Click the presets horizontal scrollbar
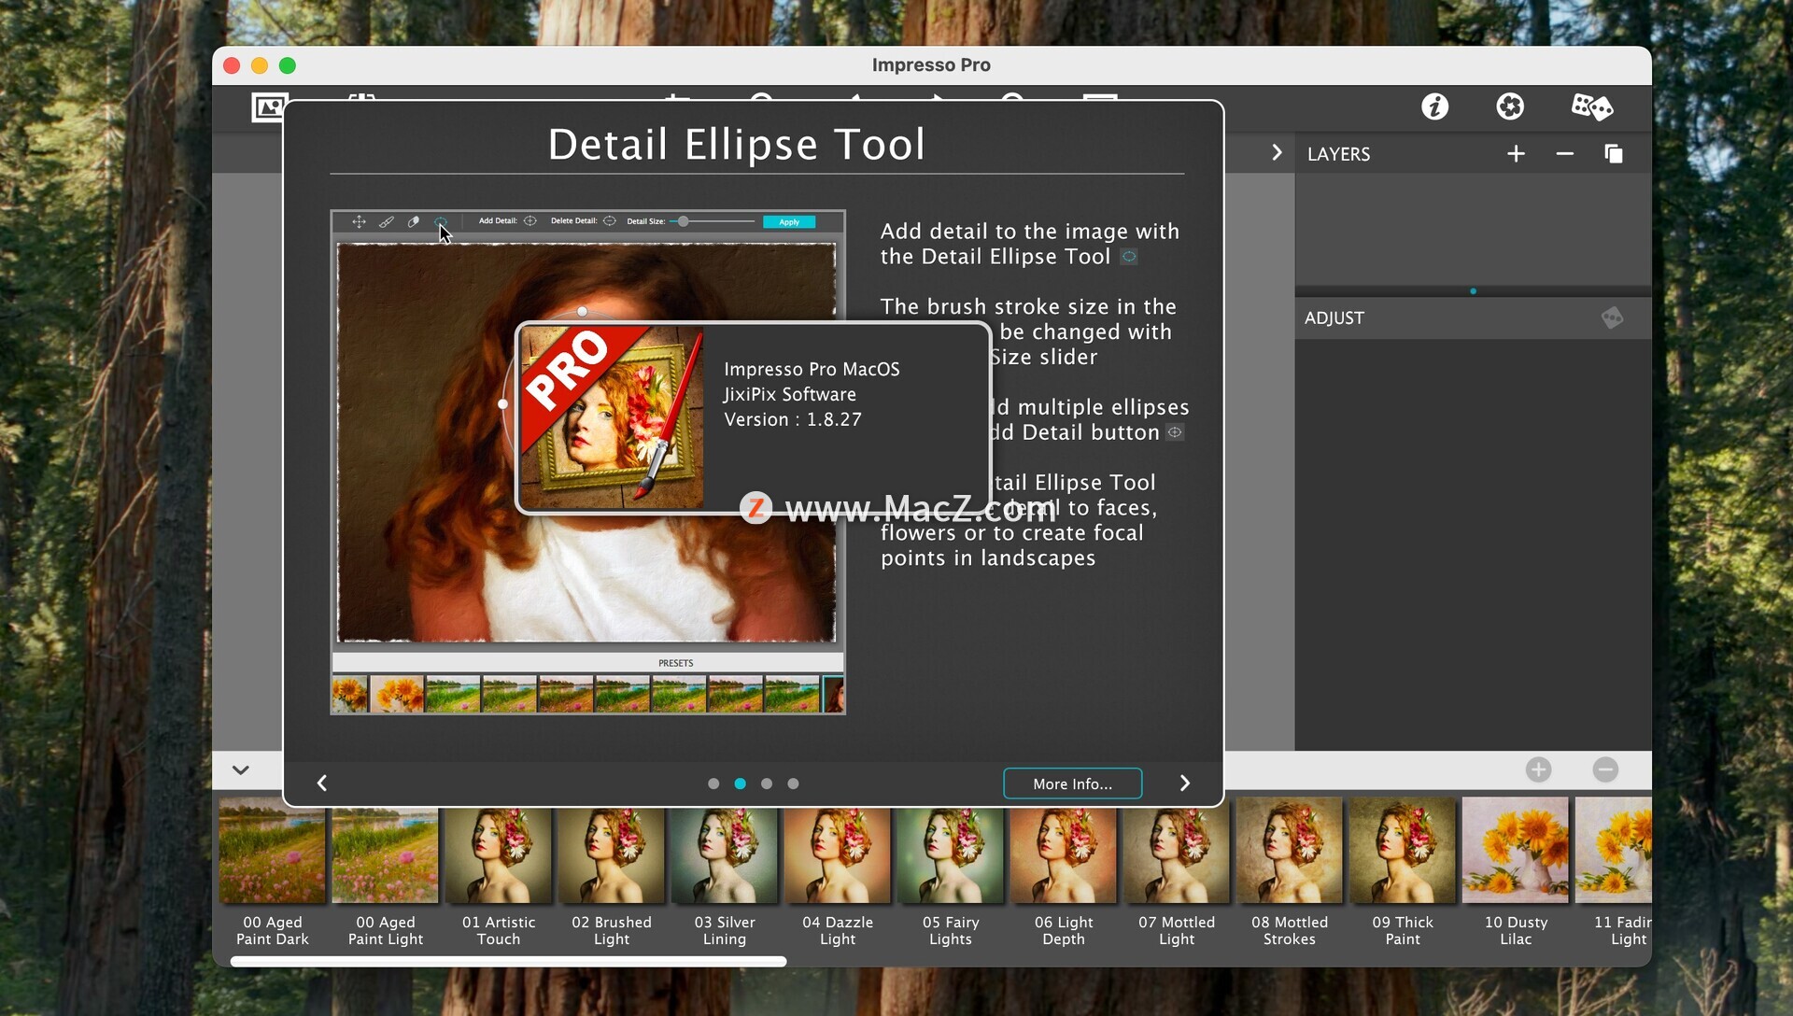Viewport: 1793px width, 1016px height. click(508, 961)
